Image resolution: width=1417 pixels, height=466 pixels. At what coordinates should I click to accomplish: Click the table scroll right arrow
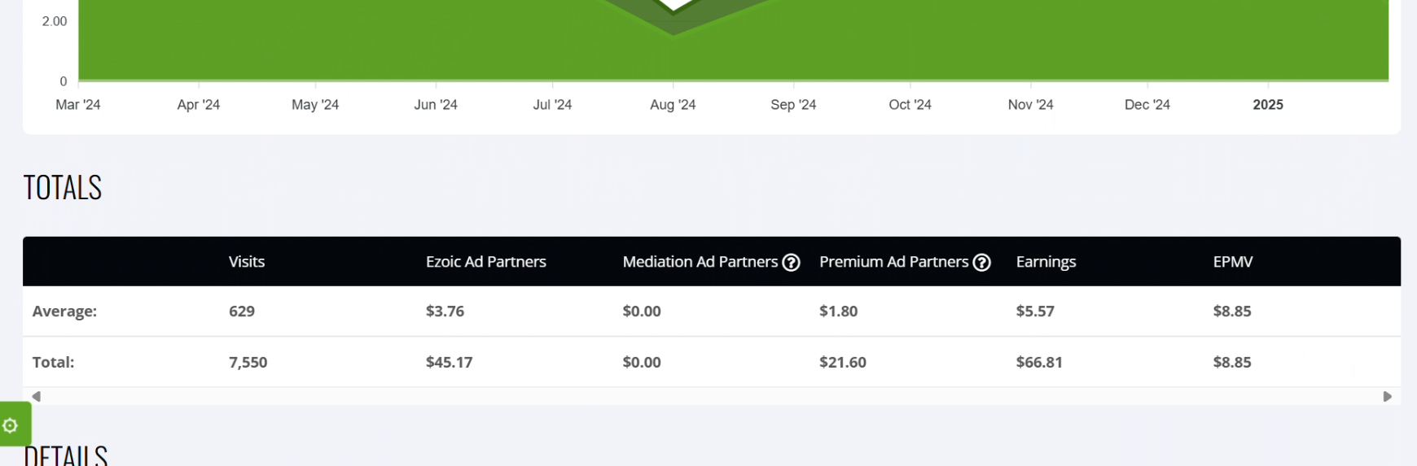pyautogui.click(x=1388, y=396)
